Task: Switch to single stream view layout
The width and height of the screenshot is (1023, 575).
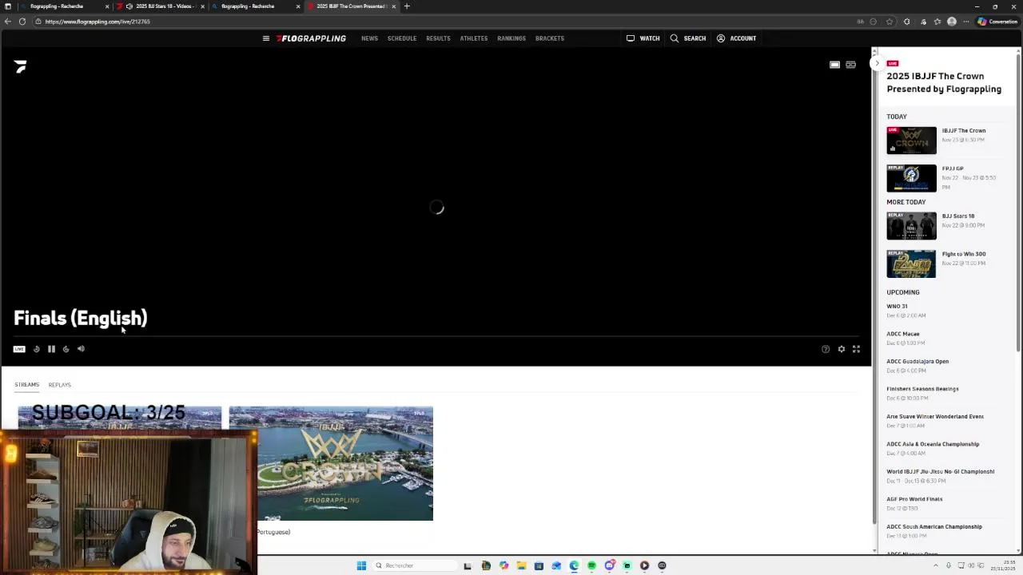Action: coord(834,65)
